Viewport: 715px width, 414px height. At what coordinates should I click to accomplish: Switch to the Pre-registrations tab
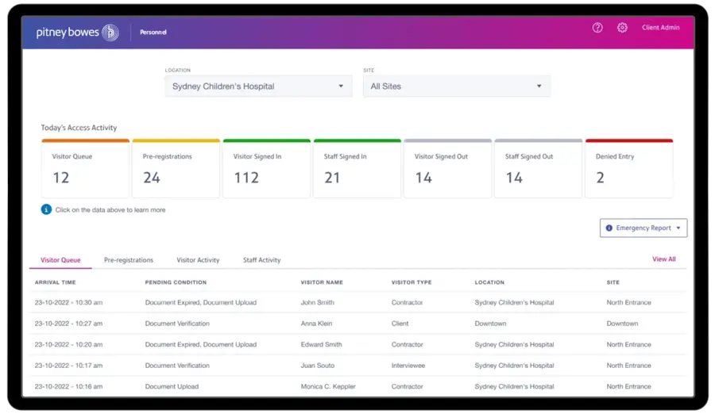[129, 260]
